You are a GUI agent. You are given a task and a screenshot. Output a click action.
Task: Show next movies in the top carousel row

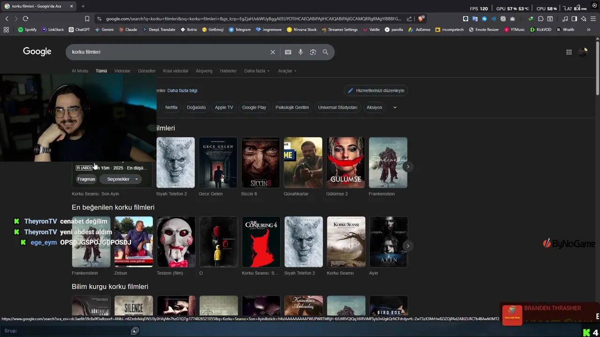408,166
